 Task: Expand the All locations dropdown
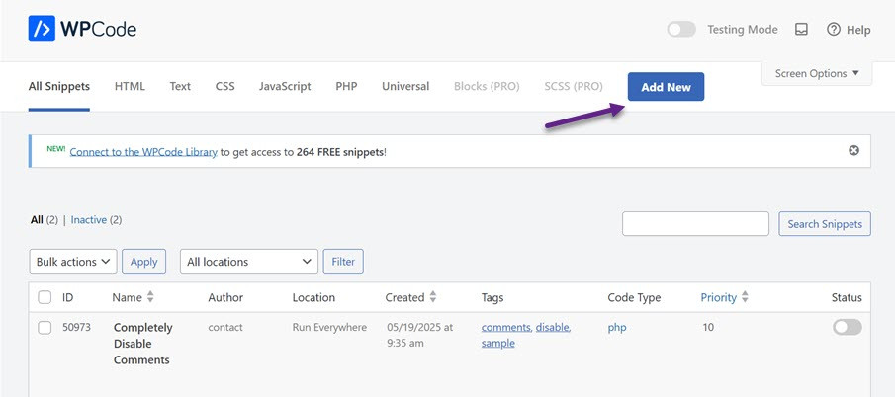pyautogui.click(x=248, y=262)
